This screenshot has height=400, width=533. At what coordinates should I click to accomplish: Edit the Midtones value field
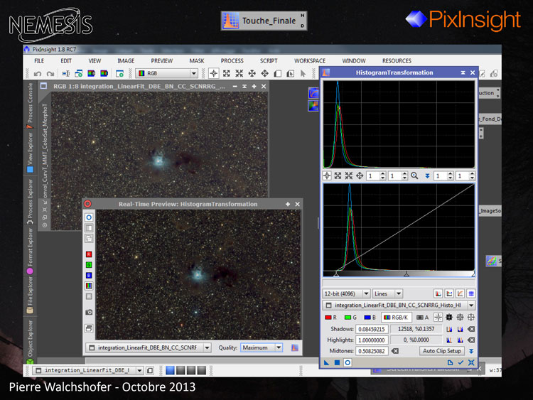372,351
